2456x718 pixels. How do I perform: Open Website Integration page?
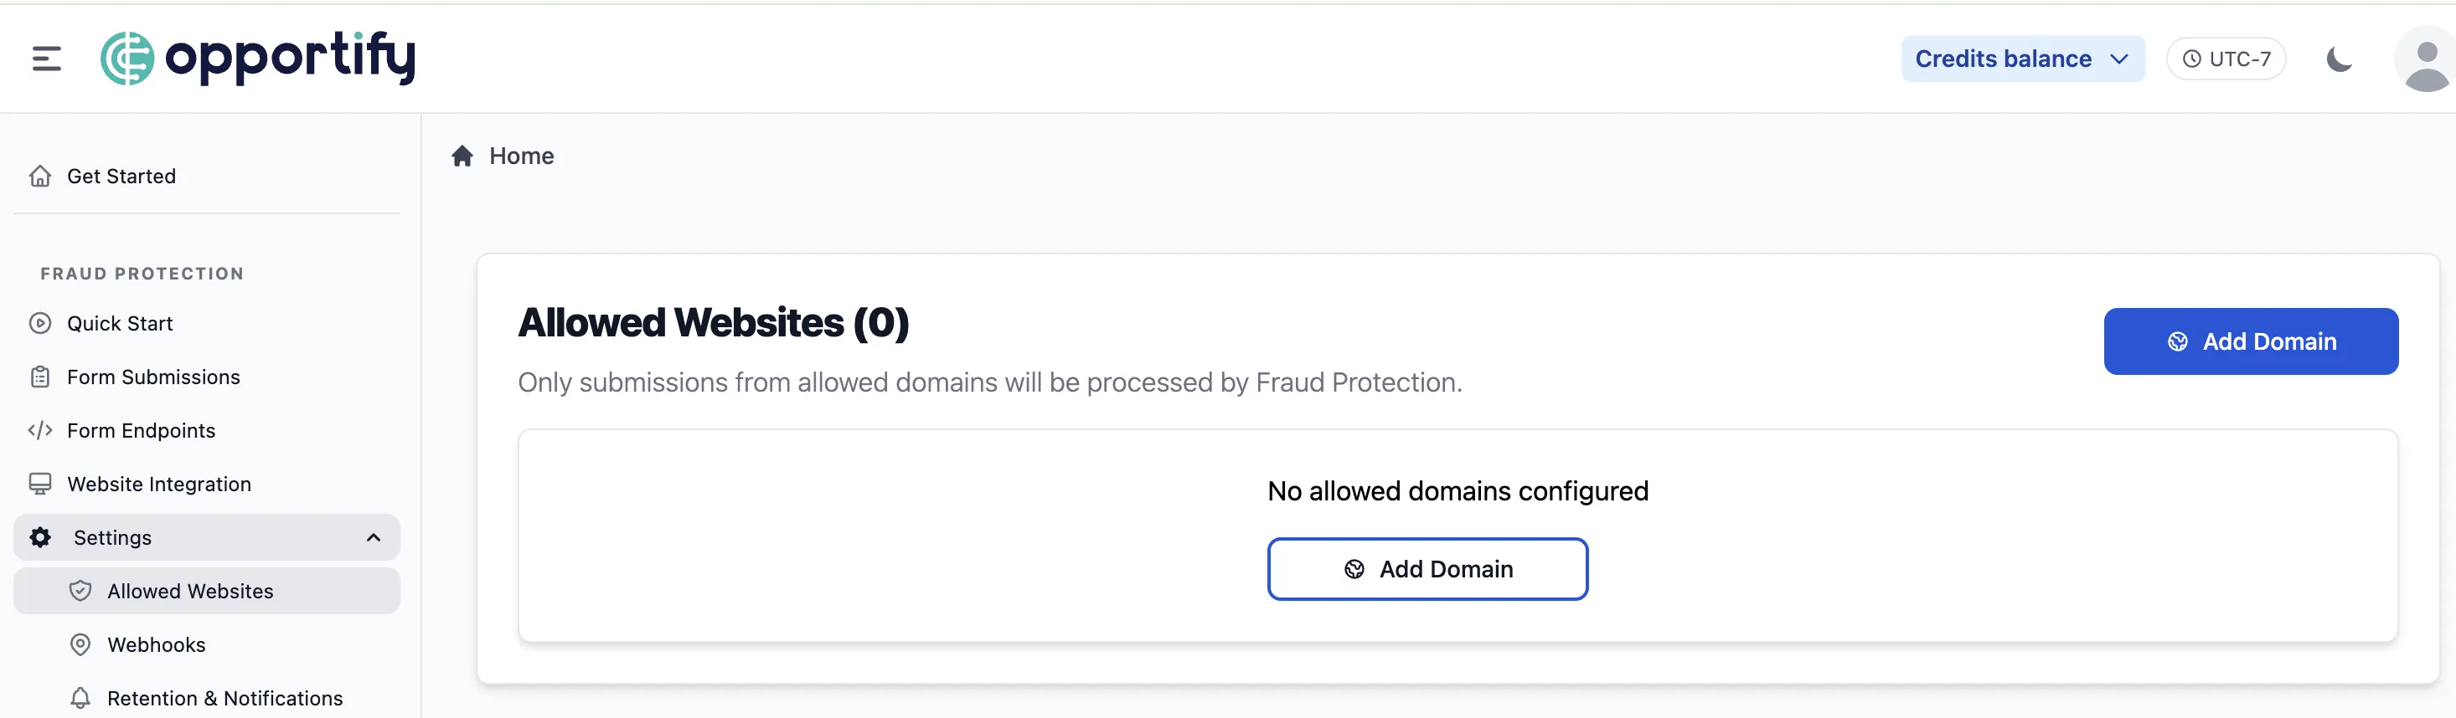[x=158, y=484]
